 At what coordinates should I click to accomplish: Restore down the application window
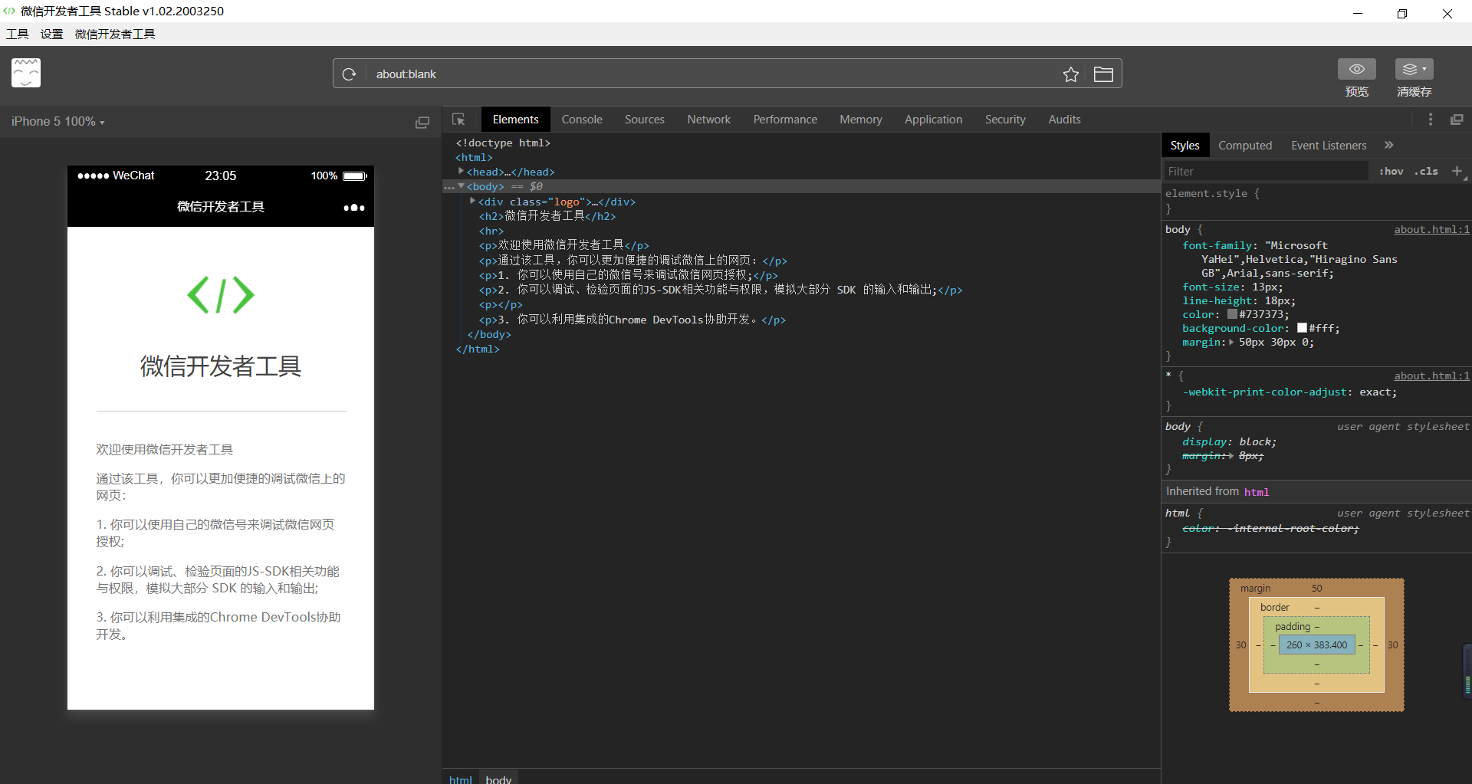(1402, 13)
